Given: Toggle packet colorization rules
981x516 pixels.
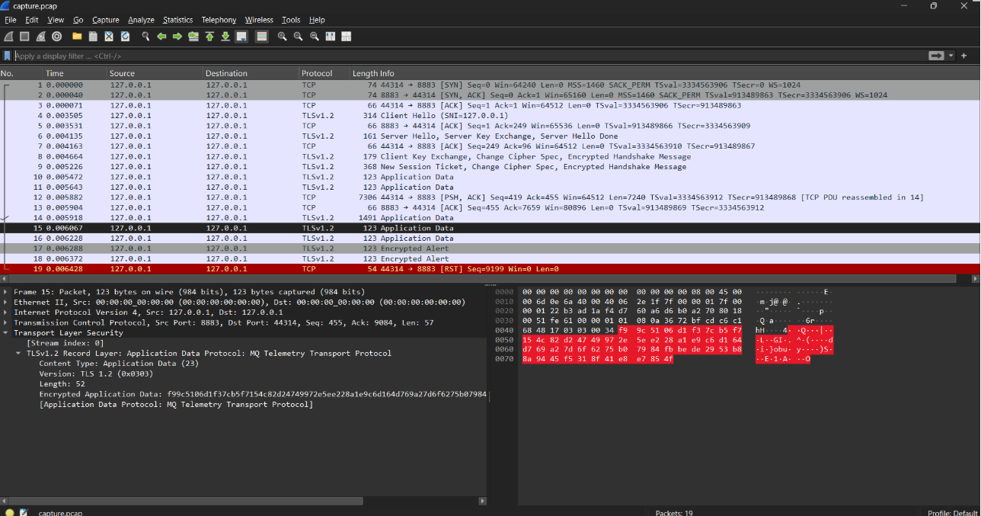Looking at the screenshot, I should point(262,37).
